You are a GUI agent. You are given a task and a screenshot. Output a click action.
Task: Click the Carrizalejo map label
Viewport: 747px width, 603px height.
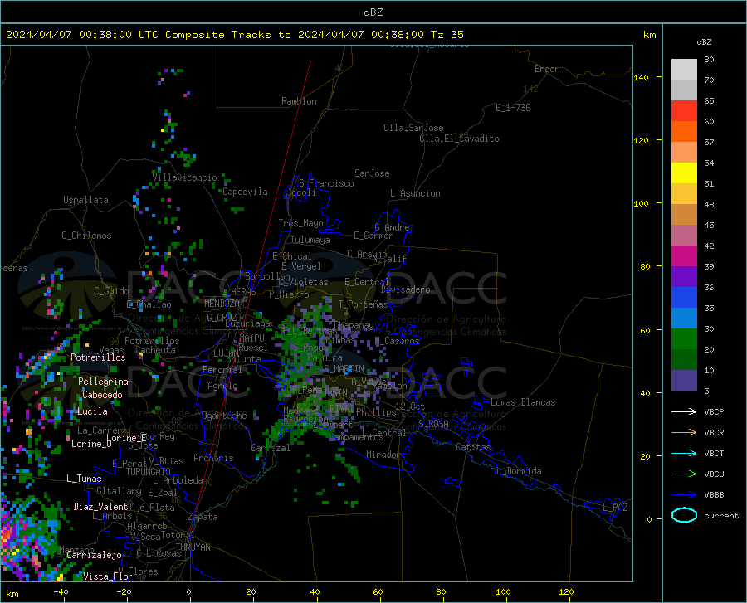point(94,555)
